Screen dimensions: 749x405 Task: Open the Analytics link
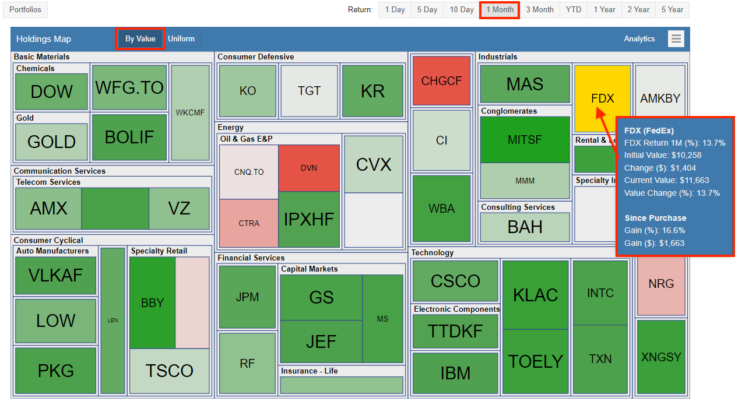coord(639,39)
